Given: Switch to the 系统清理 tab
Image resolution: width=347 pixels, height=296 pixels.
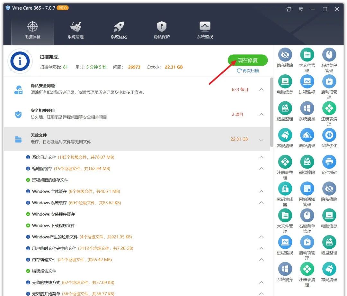Looking at the screenshot, I should 76,30.
